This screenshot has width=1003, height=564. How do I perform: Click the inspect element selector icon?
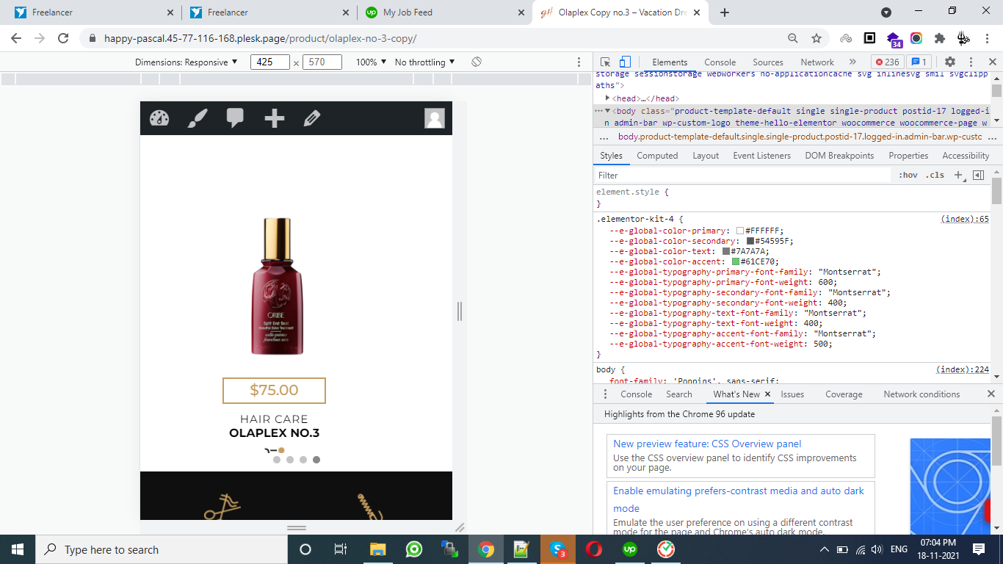tap(605, 62)
